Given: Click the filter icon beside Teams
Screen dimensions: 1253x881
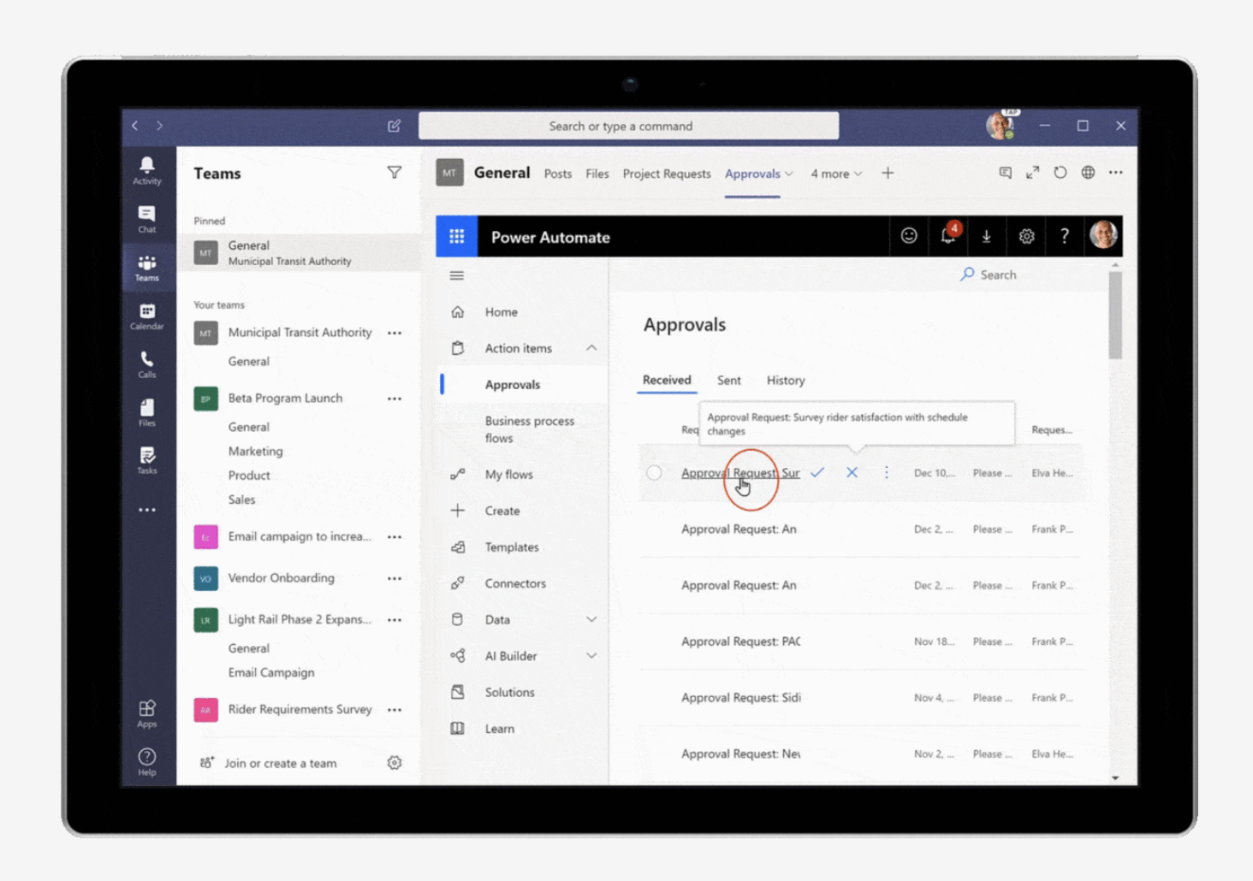Looking at the screenshot, I should click(x=394, y=173).
